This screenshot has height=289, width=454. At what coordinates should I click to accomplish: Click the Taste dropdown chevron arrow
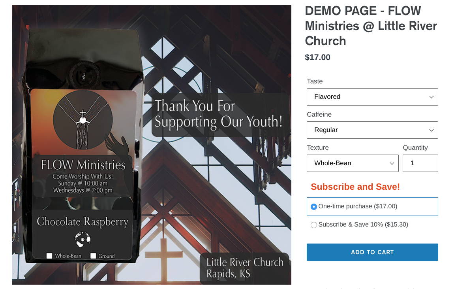pos(431,97)
